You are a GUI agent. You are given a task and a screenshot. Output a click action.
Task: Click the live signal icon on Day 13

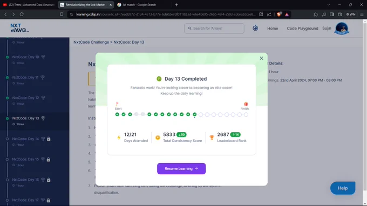coord(43,118)
